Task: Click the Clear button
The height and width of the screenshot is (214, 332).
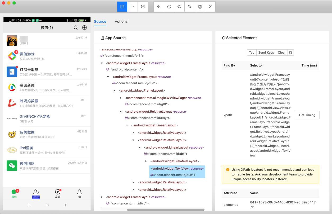Action: click(x=281, y=53)
